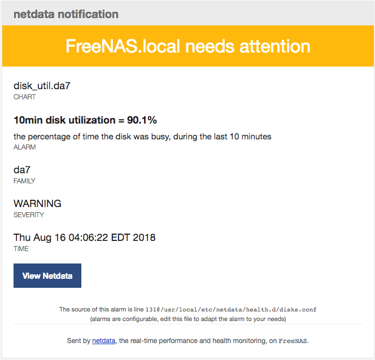Viewport: 375px width, 360px height.
Task: Click the TIME label
Action: click(21, 249)
